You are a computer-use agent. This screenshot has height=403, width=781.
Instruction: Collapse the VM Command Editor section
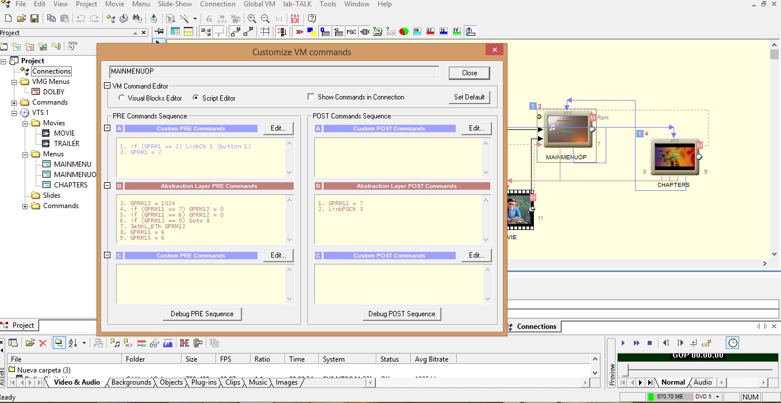tap(107, 86)
